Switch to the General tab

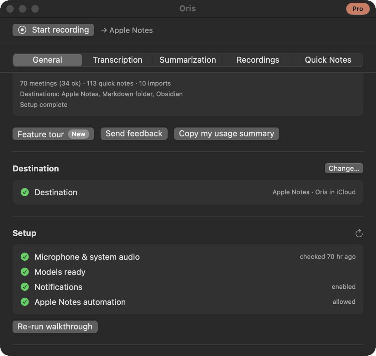coord(47,60)
